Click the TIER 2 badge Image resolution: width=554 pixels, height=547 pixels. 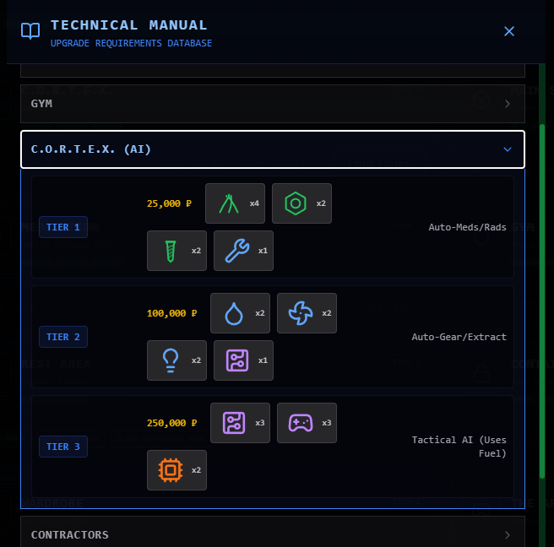63,337
